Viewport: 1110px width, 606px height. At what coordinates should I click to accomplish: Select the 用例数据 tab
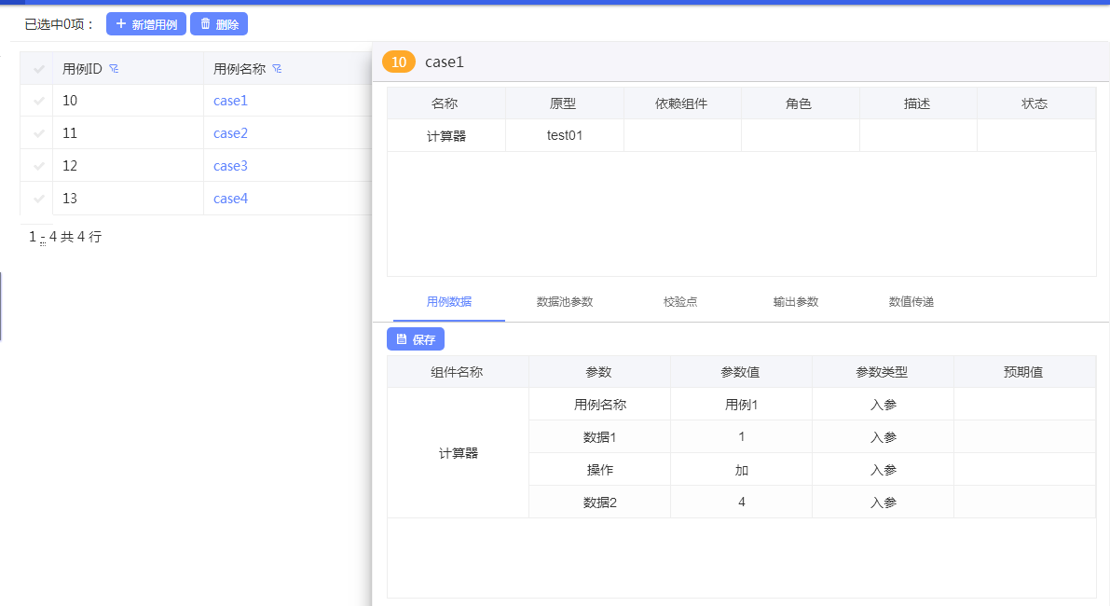pos(449,302)
